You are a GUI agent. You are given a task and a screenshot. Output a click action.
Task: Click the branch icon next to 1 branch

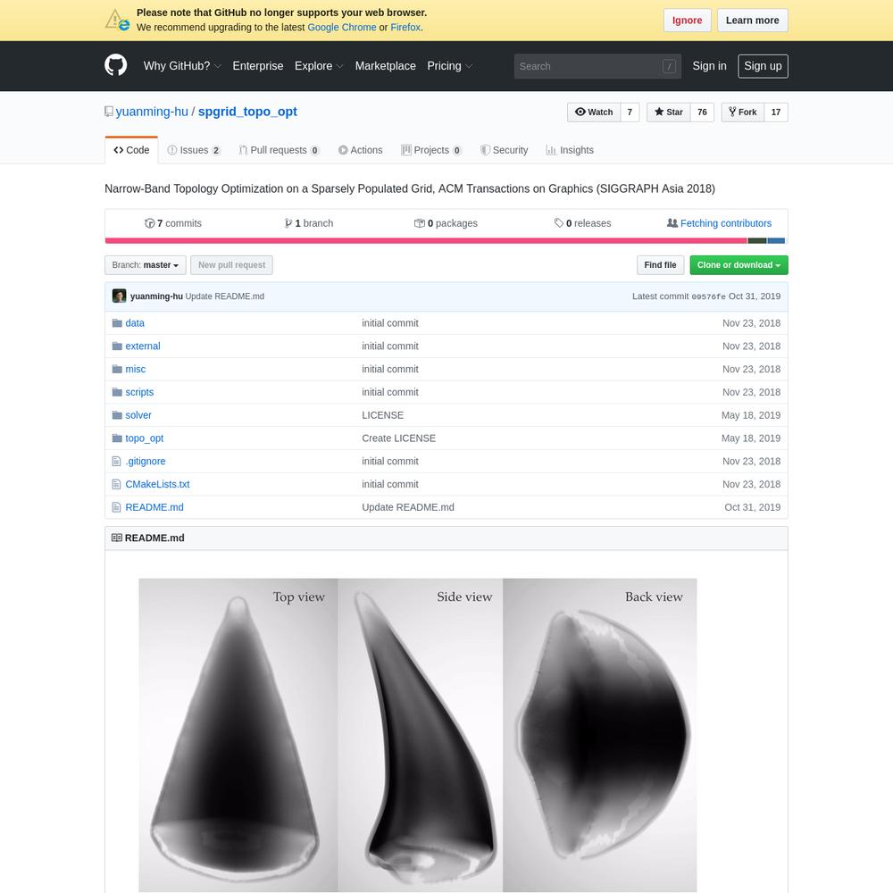[x=288, y=223]
